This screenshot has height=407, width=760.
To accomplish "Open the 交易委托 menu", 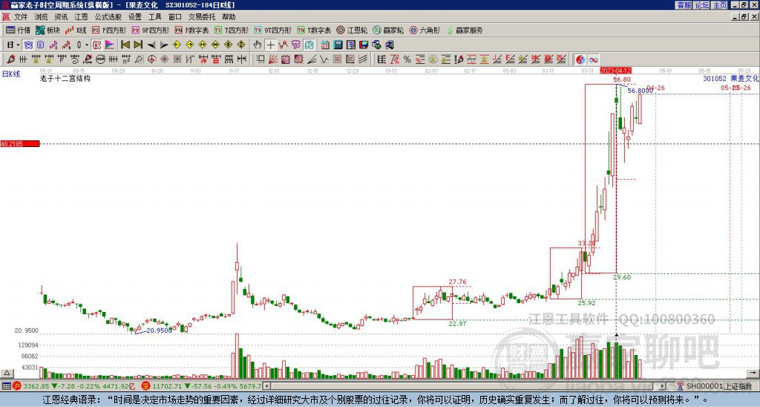I will click(202, 17).
